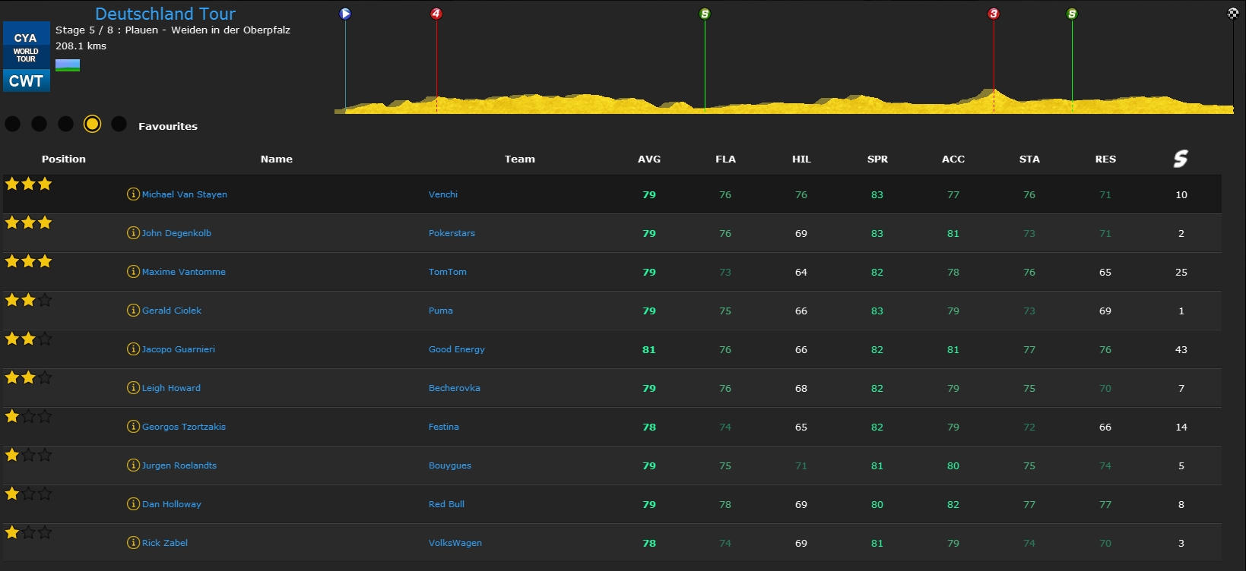The width and height of the screenshot is (1246, 571).
Task: Open rider Dan Holloway
Action: click(x=172, y=504)
